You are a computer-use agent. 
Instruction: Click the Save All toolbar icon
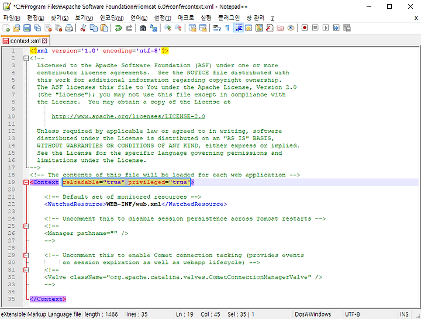(37, 28)
